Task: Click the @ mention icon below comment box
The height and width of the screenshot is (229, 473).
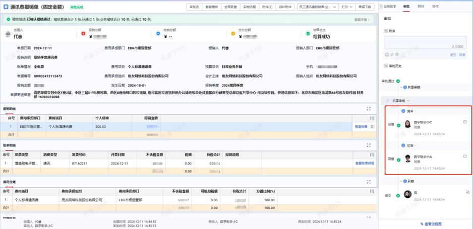Action: [396, 55]
